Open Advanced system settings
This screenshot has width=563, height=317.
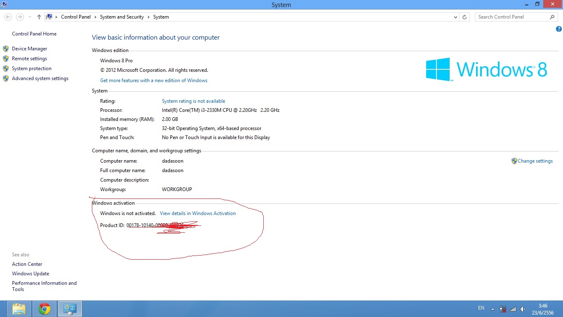point(40,78)
